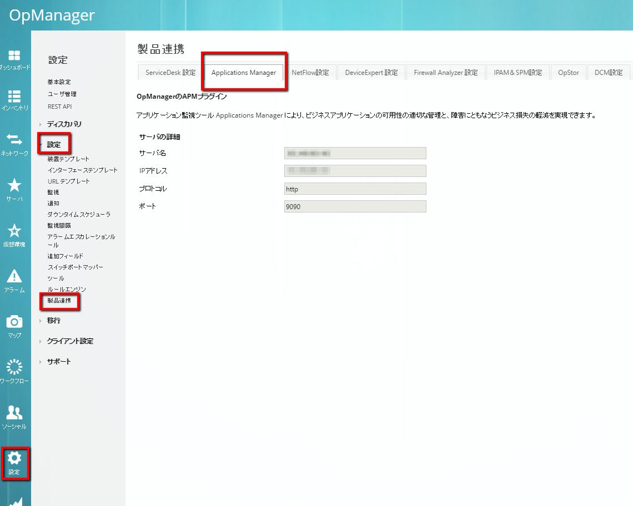The image size is (633, 506).
Task: Open the Network arrows icon
Action: [x=14, y=140]
